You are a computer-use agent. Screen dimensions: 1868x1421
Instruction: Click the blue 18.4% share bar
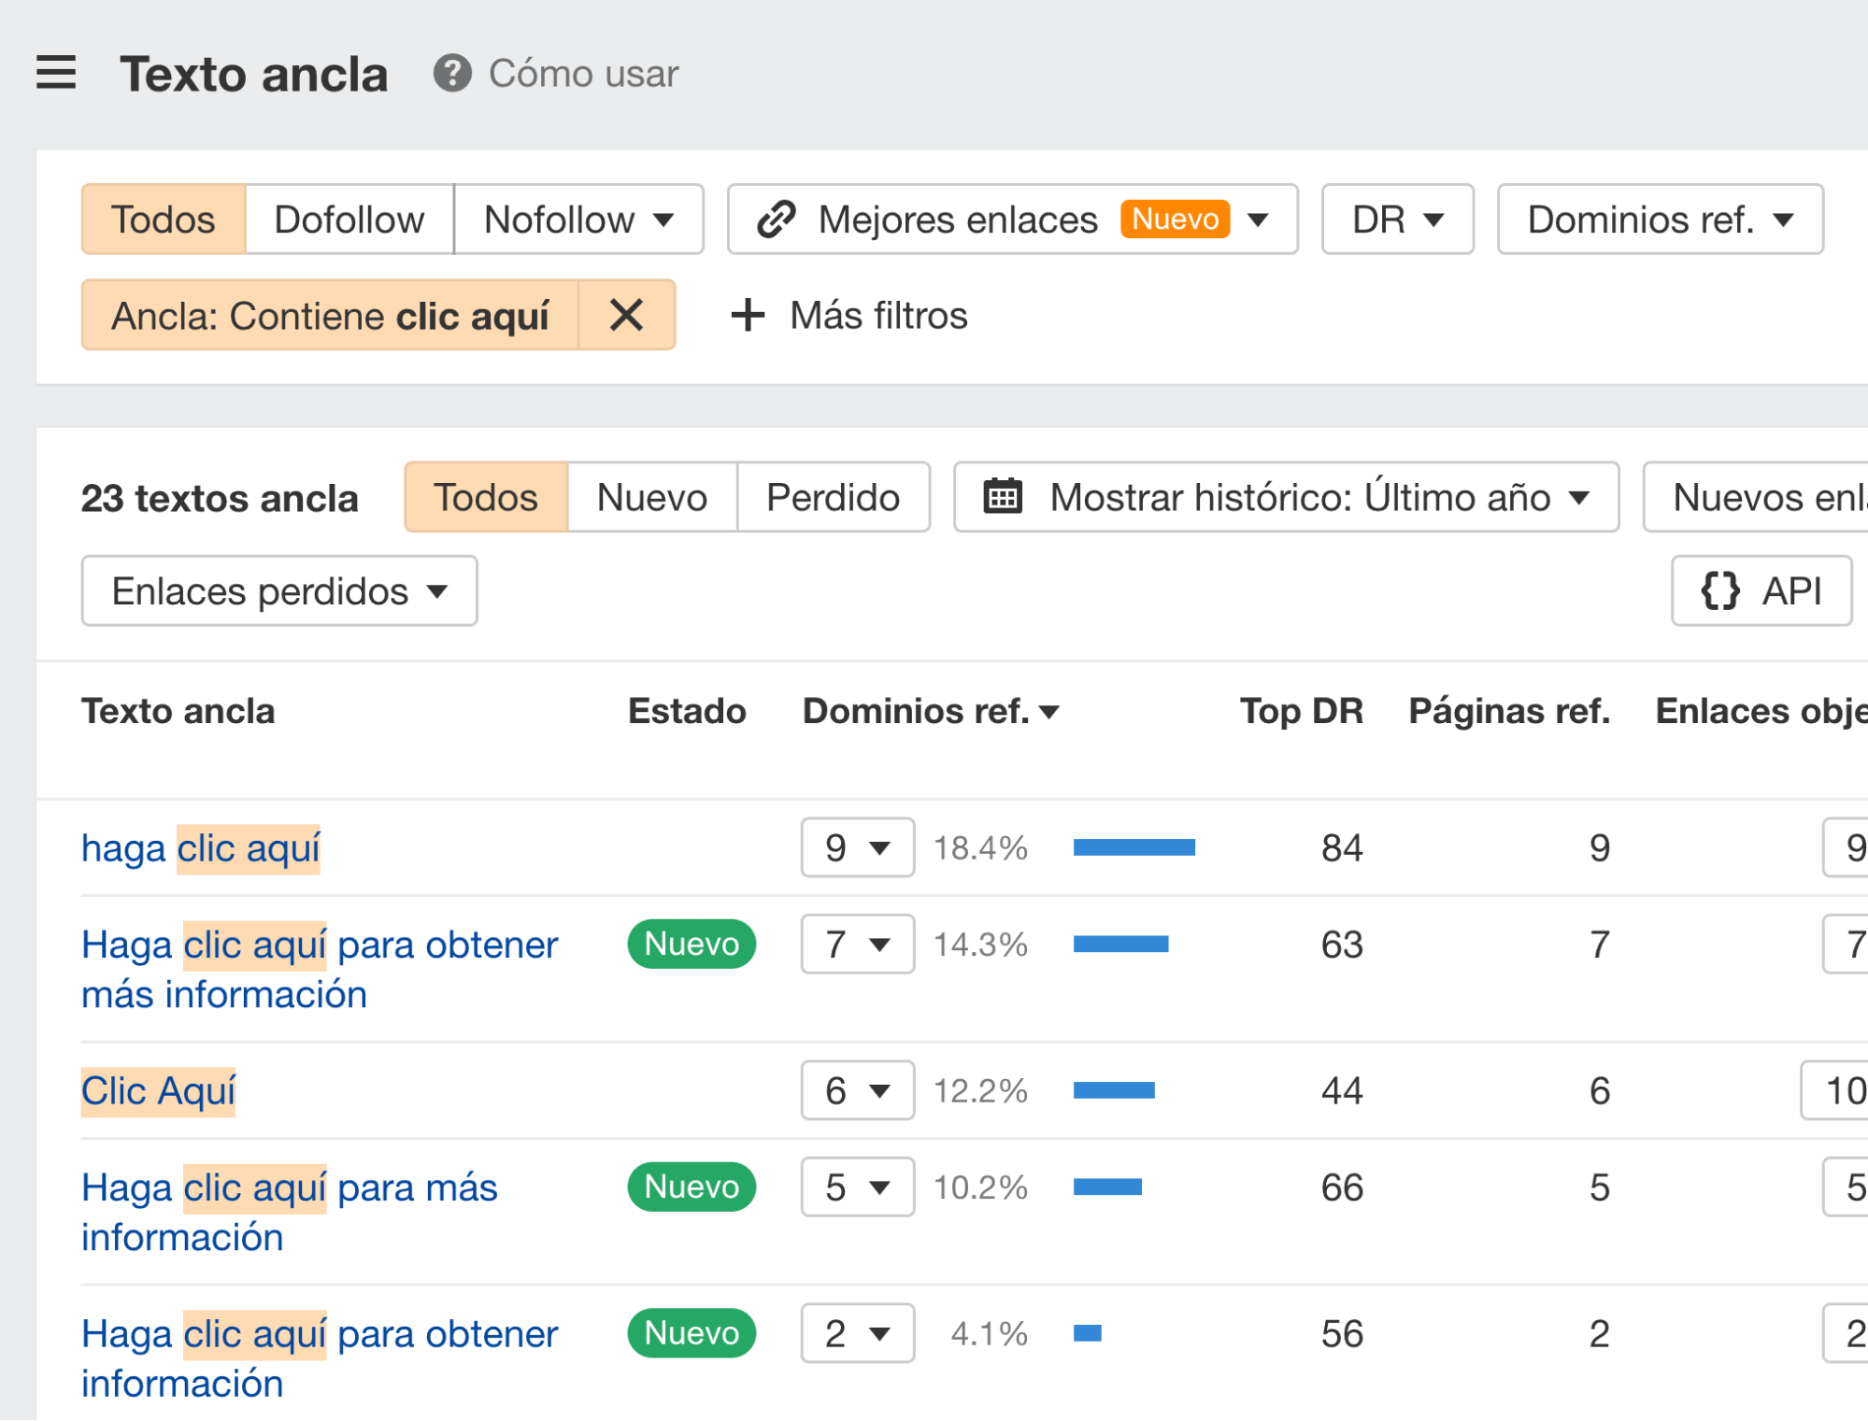click(x=1134, y=847)
